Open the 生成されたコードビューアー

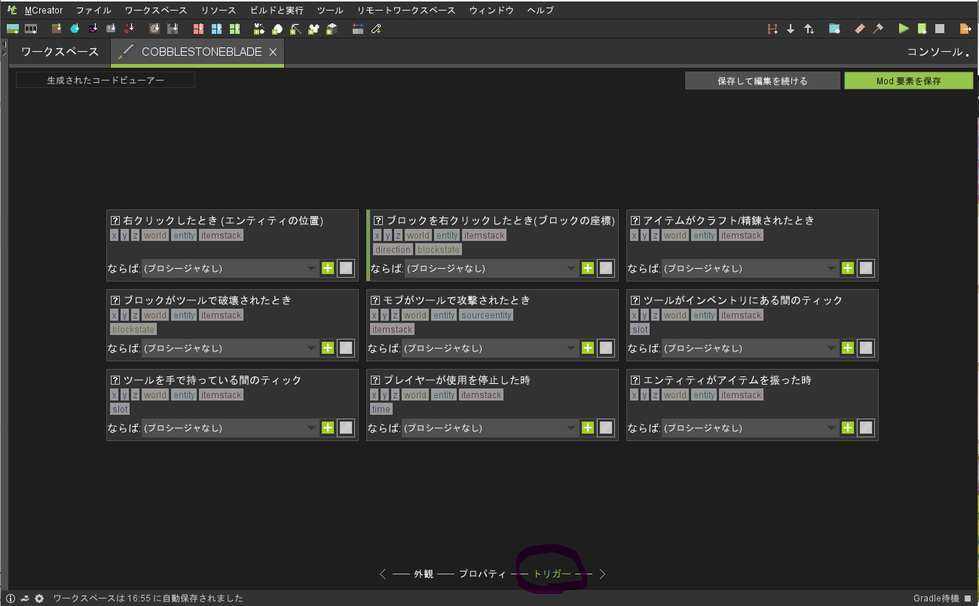point(105,79)
